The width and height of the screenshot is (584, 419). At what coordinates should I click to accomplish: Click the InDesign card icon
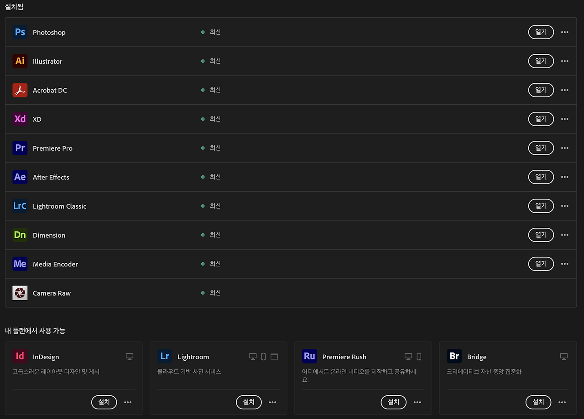coord(20,357)
